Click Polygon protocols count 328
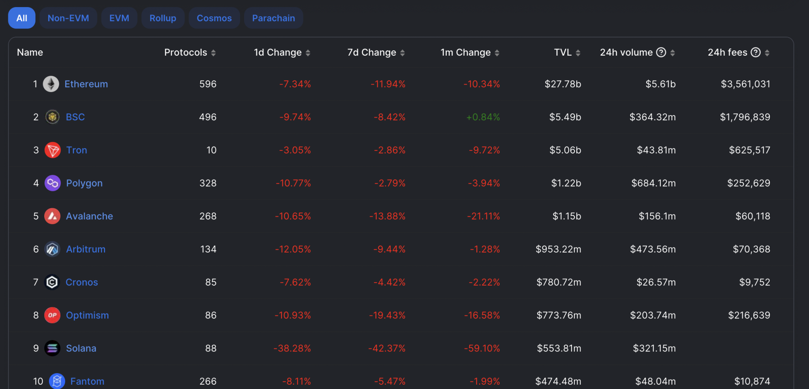 coord(208,183)
